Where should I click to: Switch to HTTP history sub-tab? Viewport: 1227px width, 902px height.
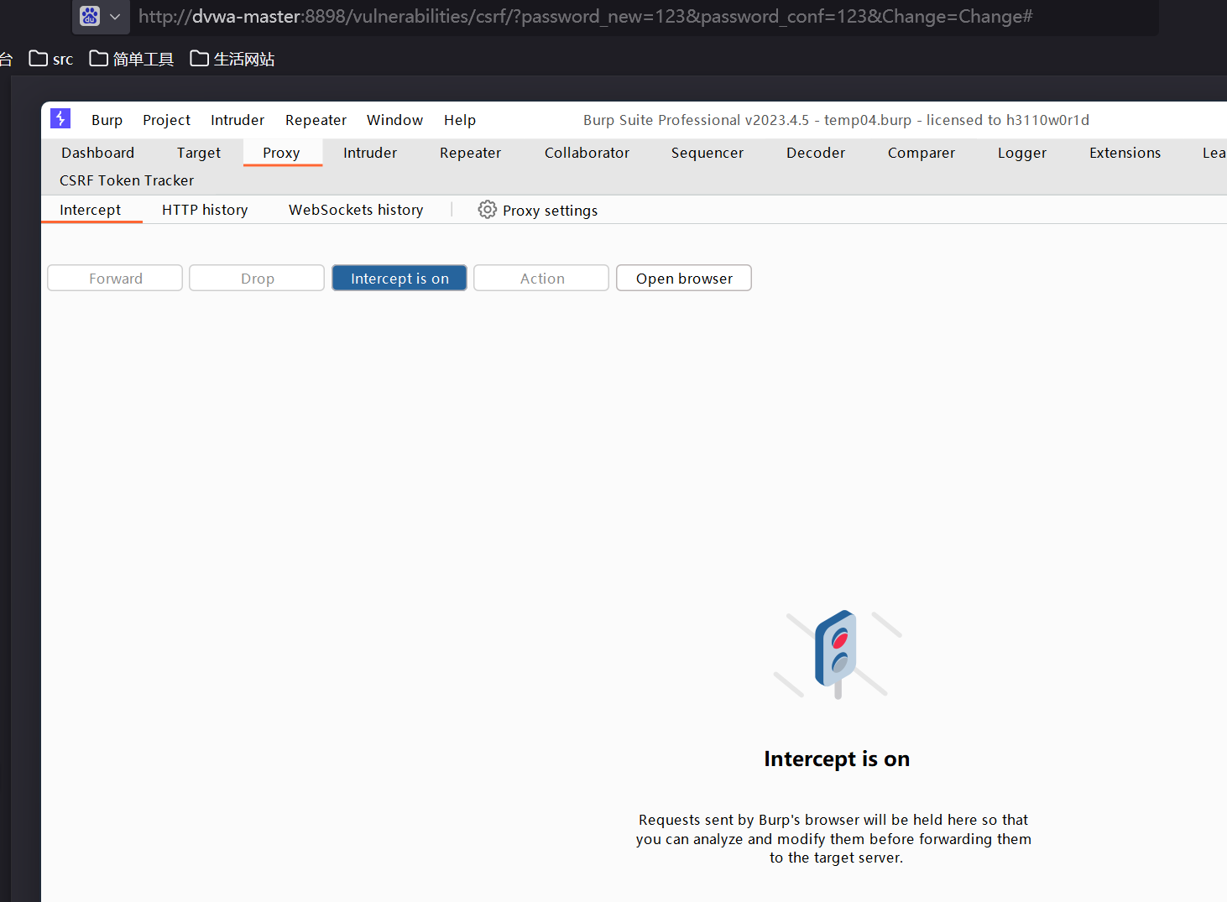click(x=205, y=210)
